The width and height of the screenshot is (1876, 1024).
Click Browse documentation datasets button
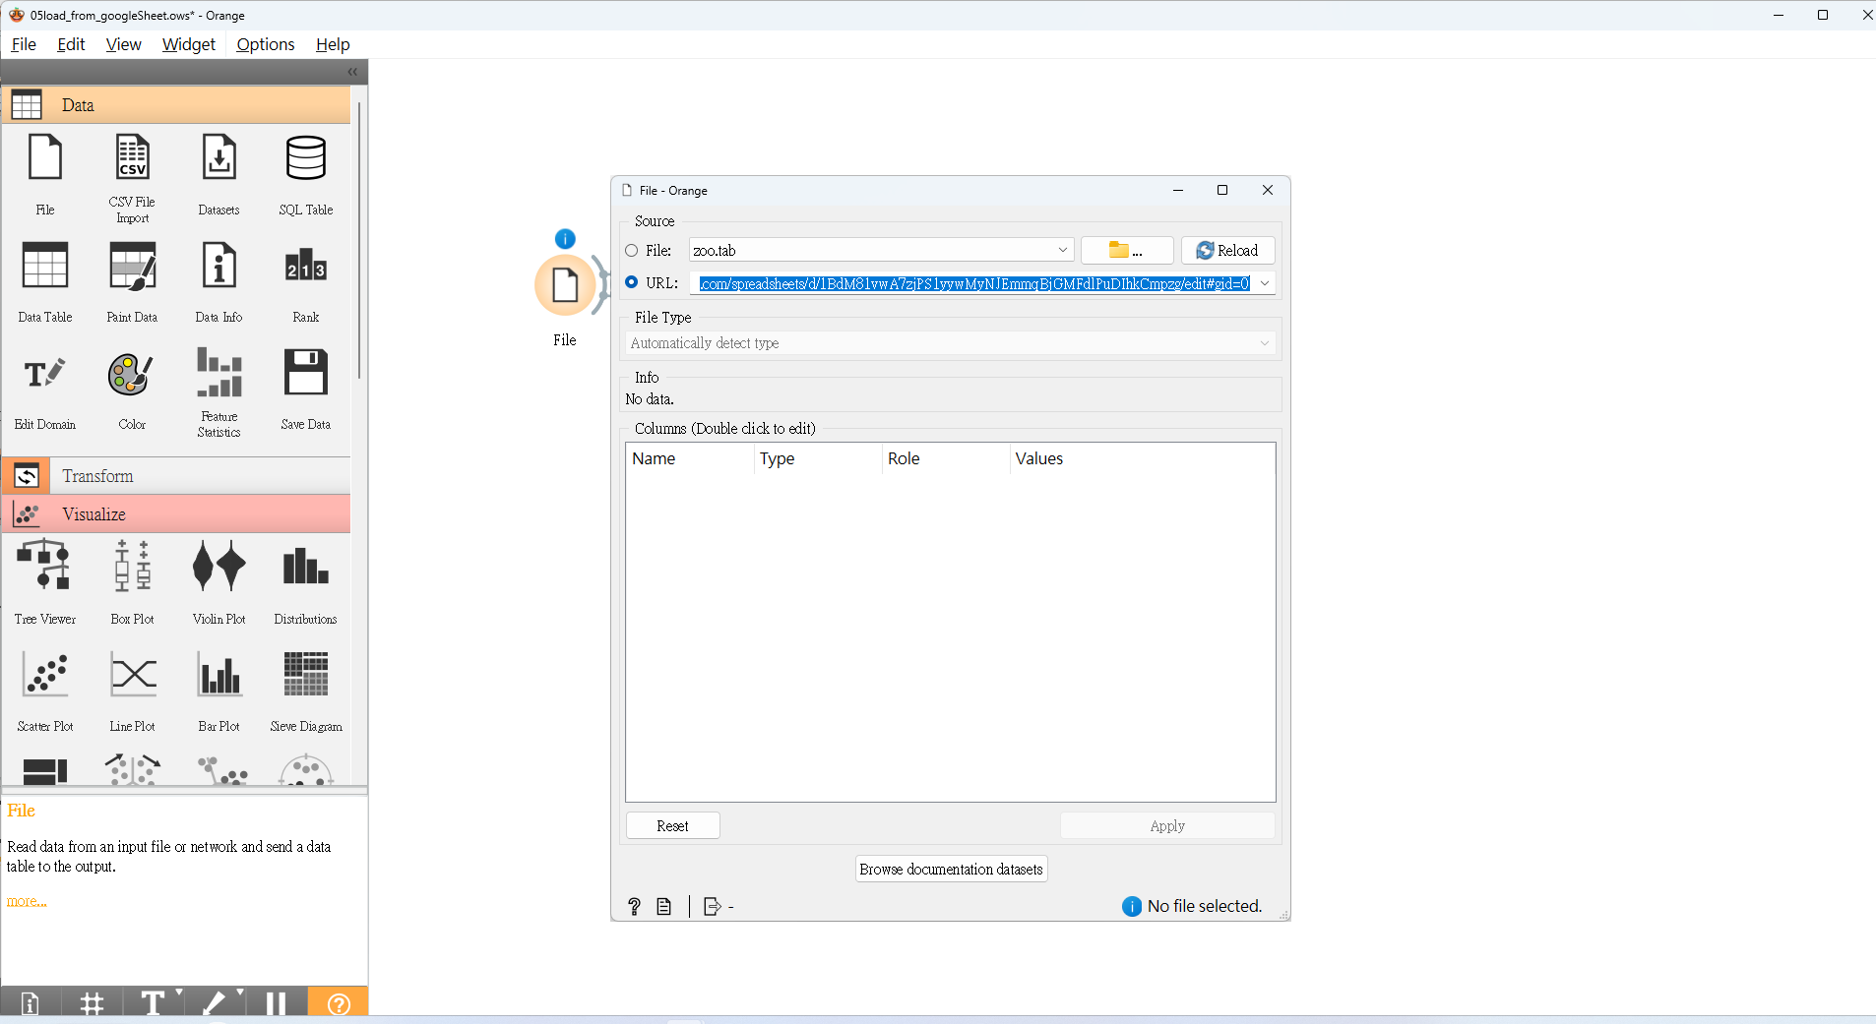click(951, 869)
